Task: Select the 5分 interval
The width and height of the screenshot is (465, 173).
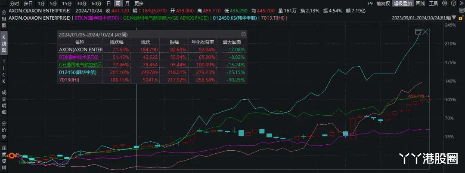Action: point(53,3)
